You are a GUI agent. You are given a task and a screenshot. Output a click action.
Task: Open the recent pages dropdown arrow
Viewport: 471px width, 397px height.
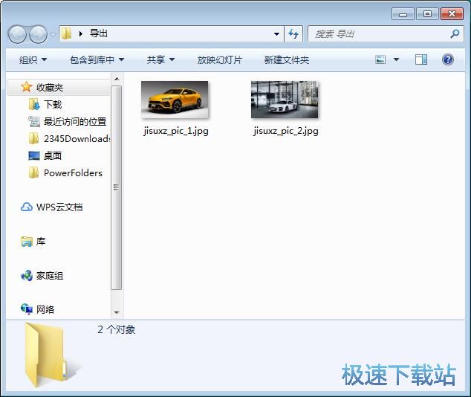(x=53, y=34)
